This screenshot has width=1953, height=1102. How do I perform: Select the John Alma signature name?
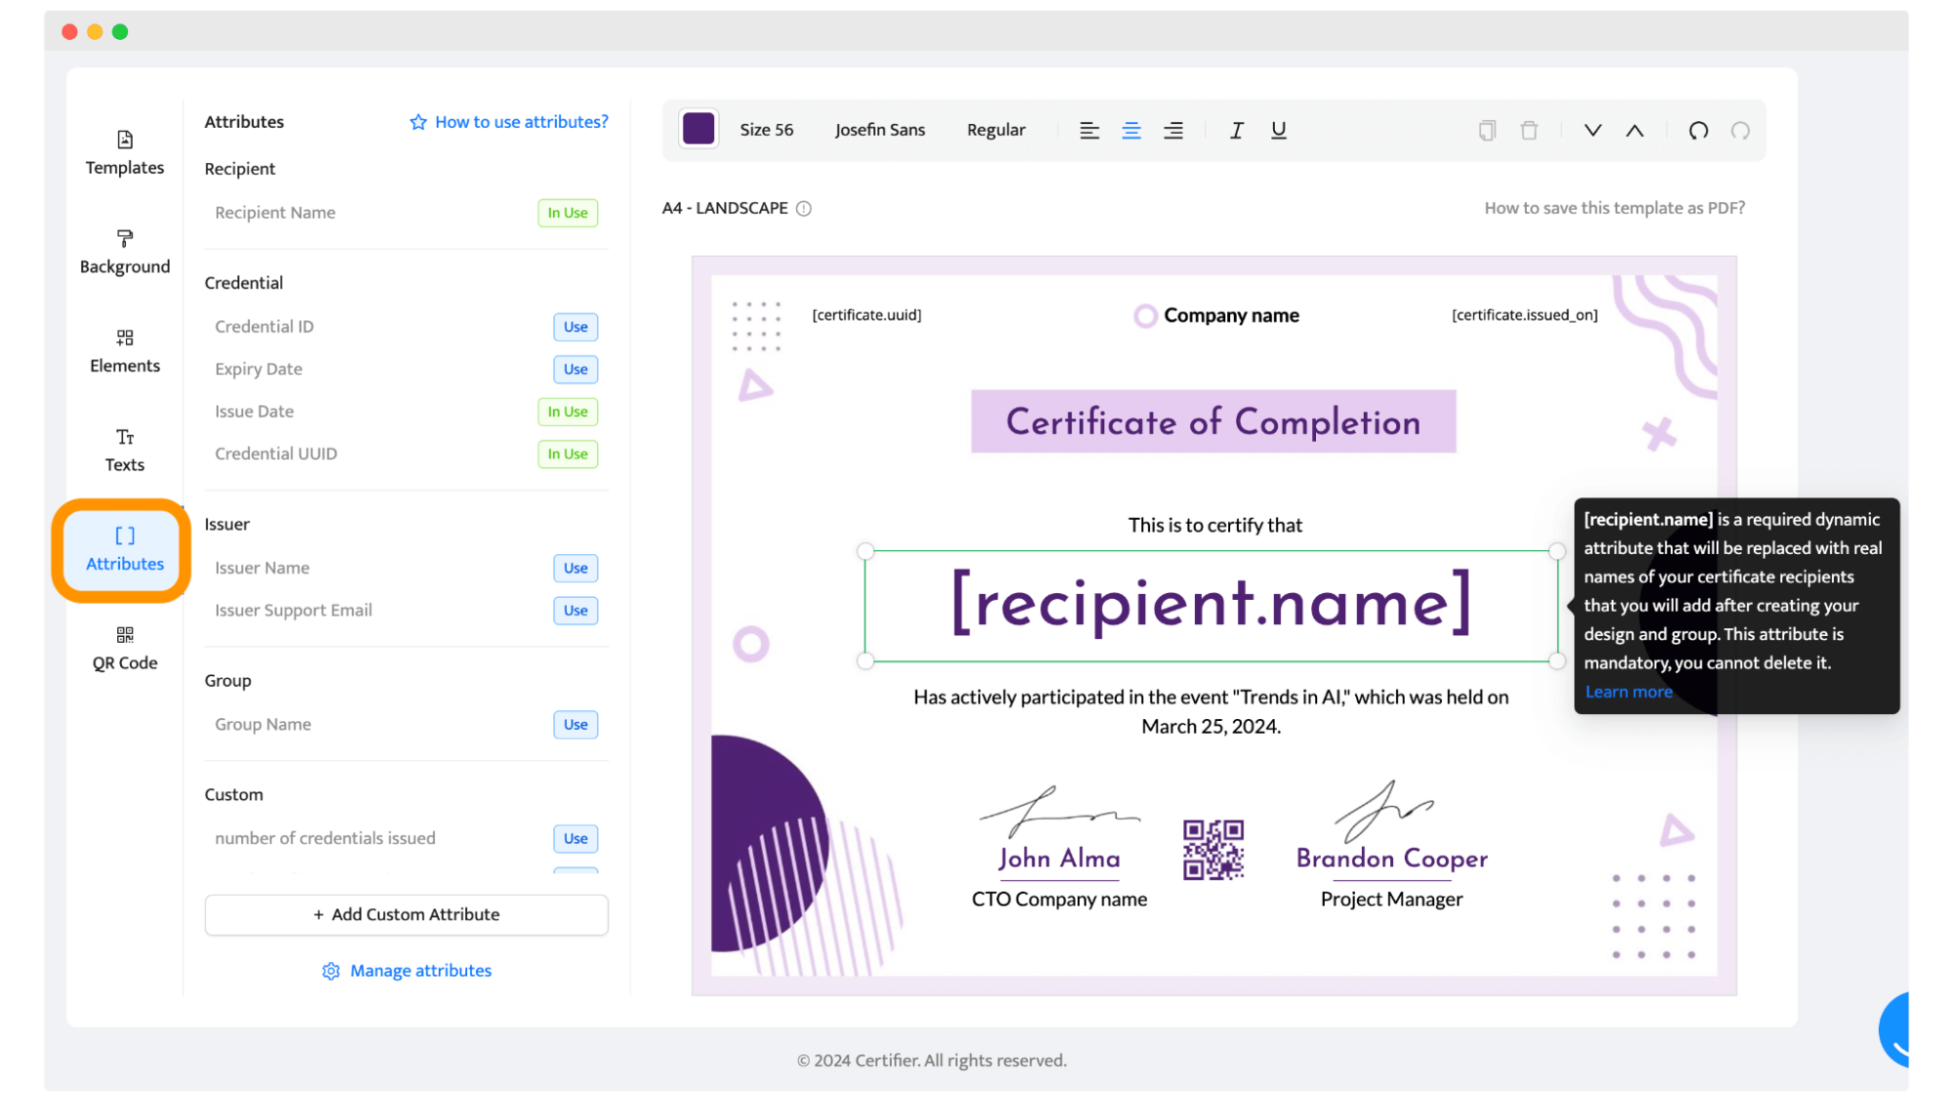point(1059,859)
